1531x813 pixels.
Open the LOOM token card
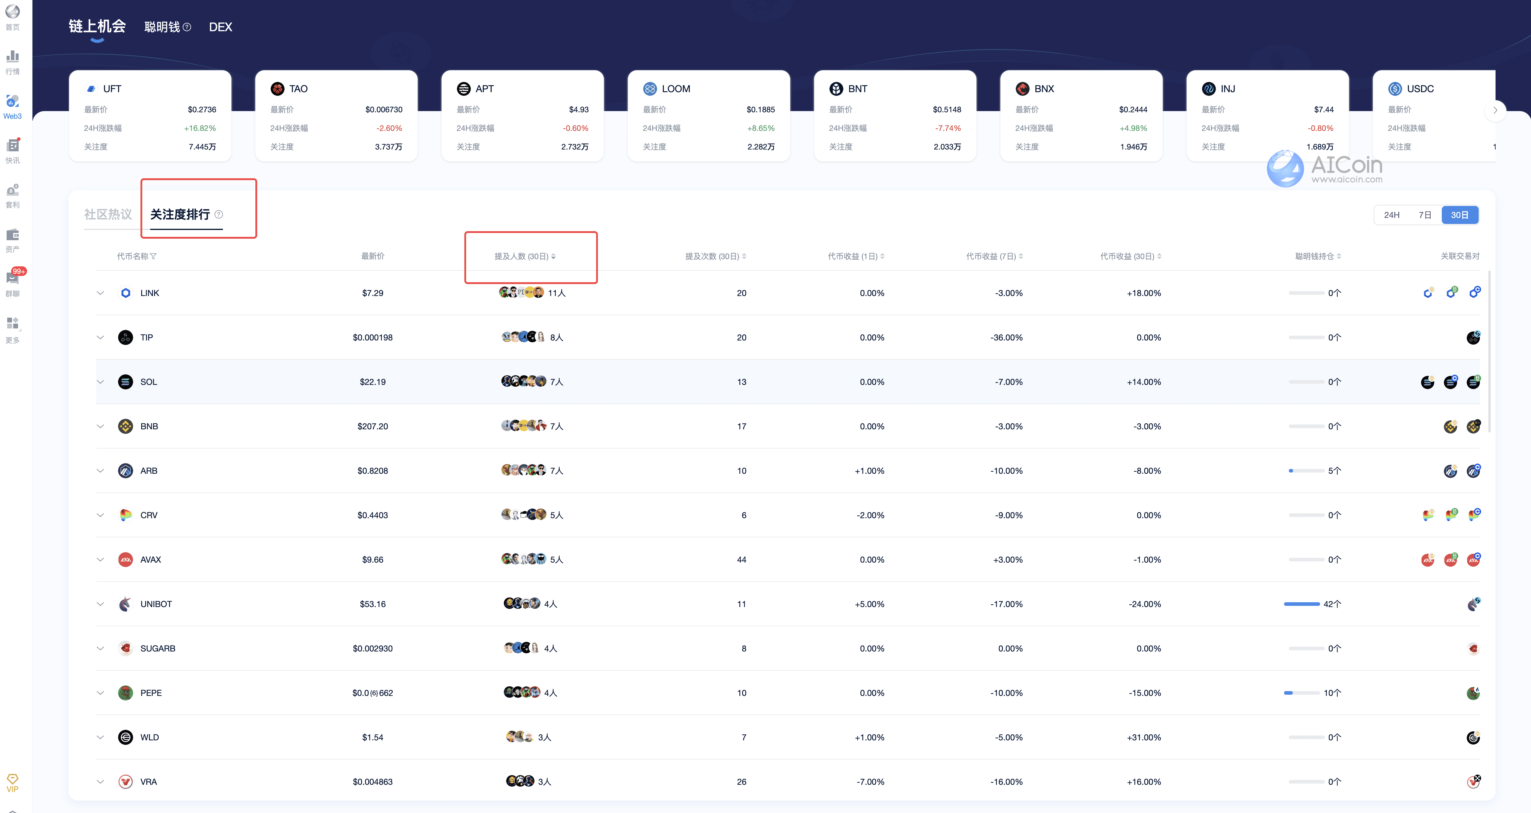pos(708,116)
